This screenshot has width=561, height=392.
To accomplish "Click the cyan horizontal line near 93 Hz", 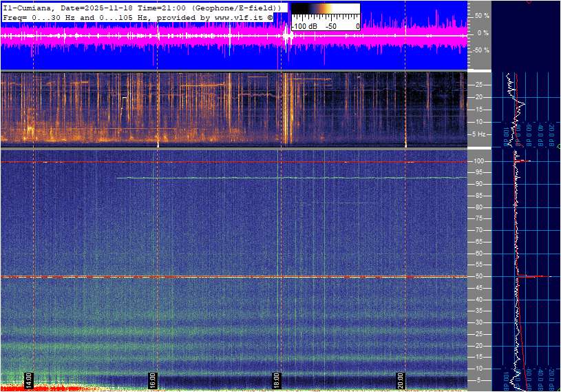I will (x=289, y=178).
